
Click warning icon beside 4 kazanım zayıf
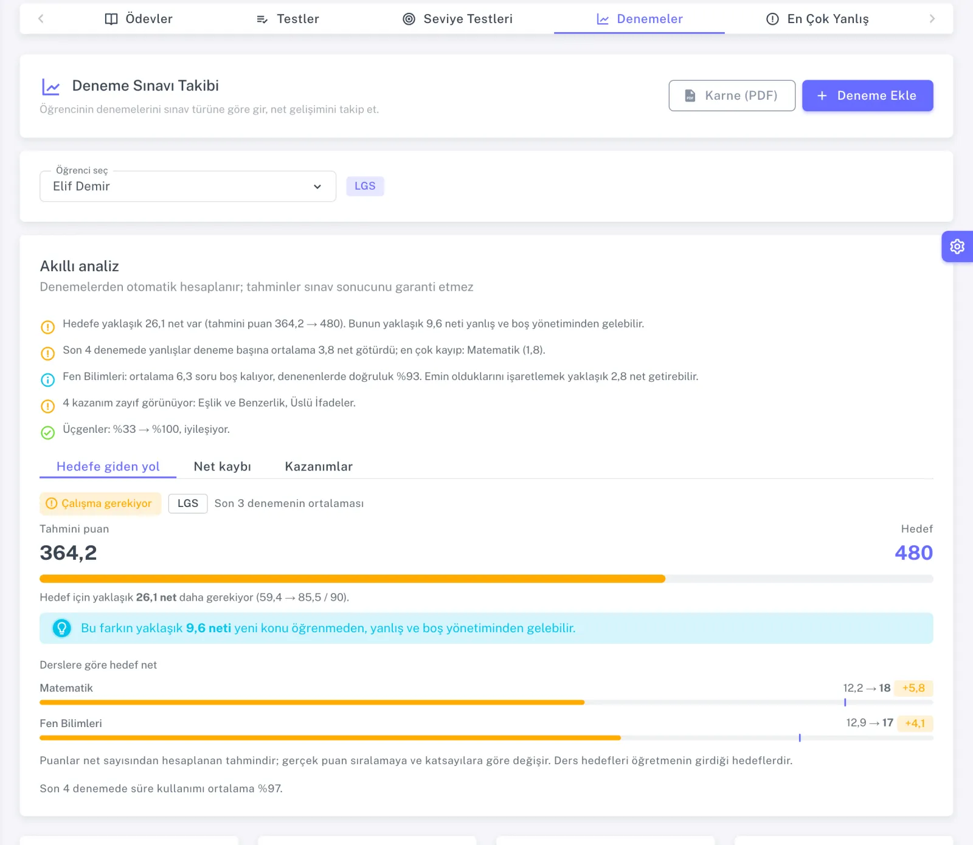[x=47, y=406]
